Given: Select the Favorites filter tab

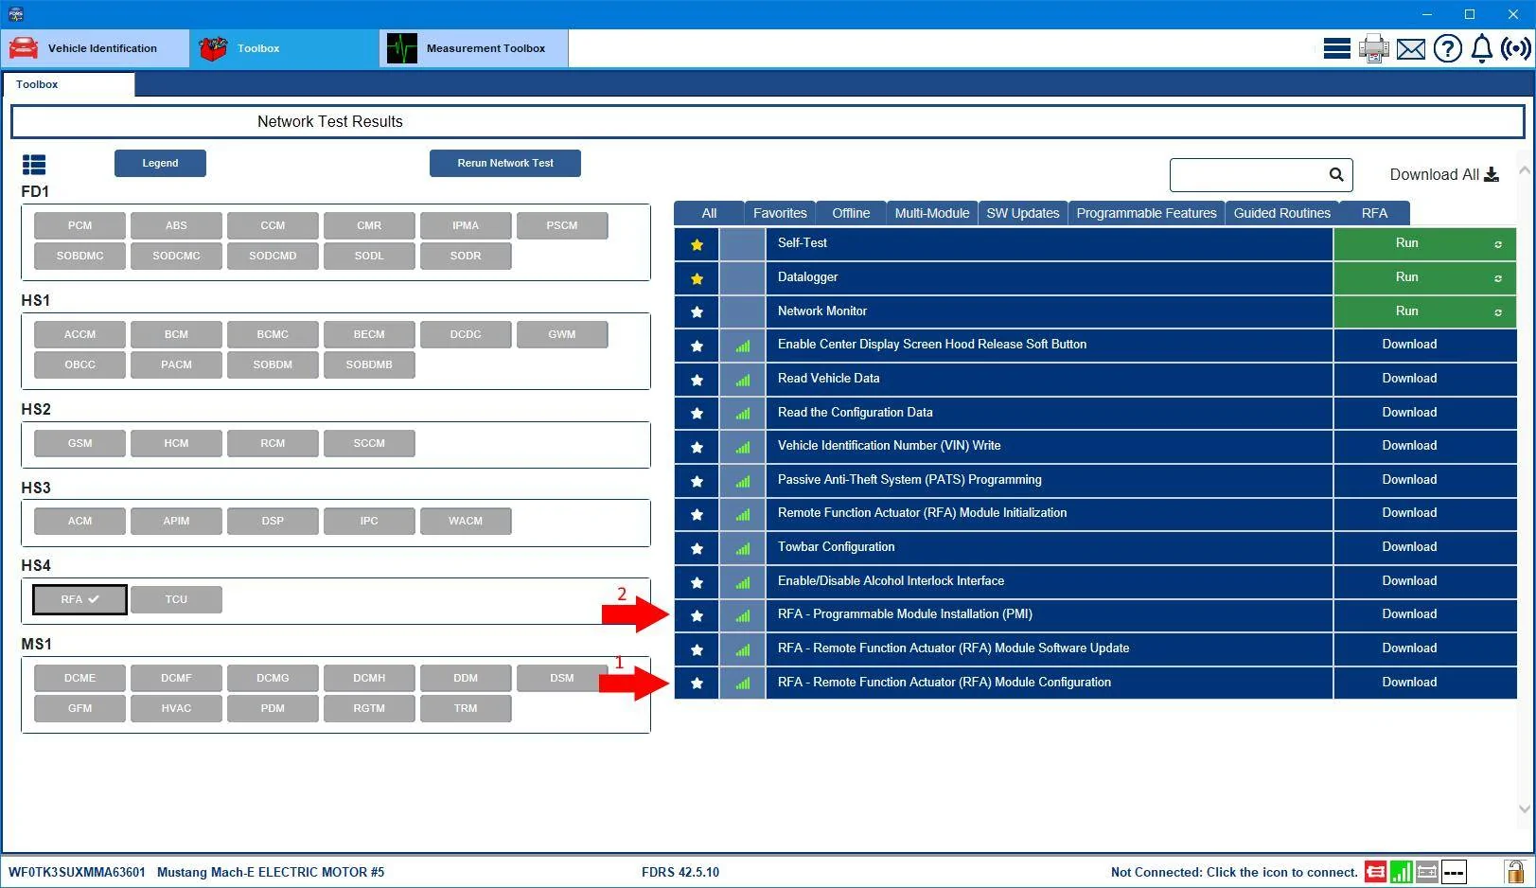Looking at the screenshot, I should [780, 213].
